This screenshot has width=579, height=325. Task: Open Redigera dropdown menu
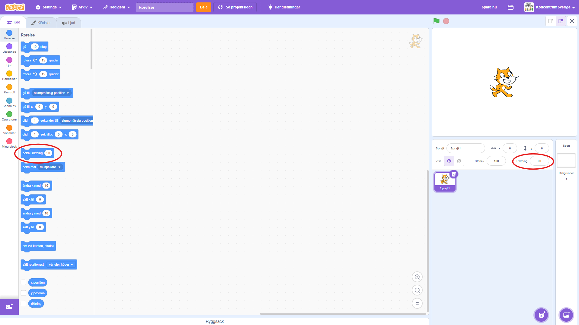(117, 7)
